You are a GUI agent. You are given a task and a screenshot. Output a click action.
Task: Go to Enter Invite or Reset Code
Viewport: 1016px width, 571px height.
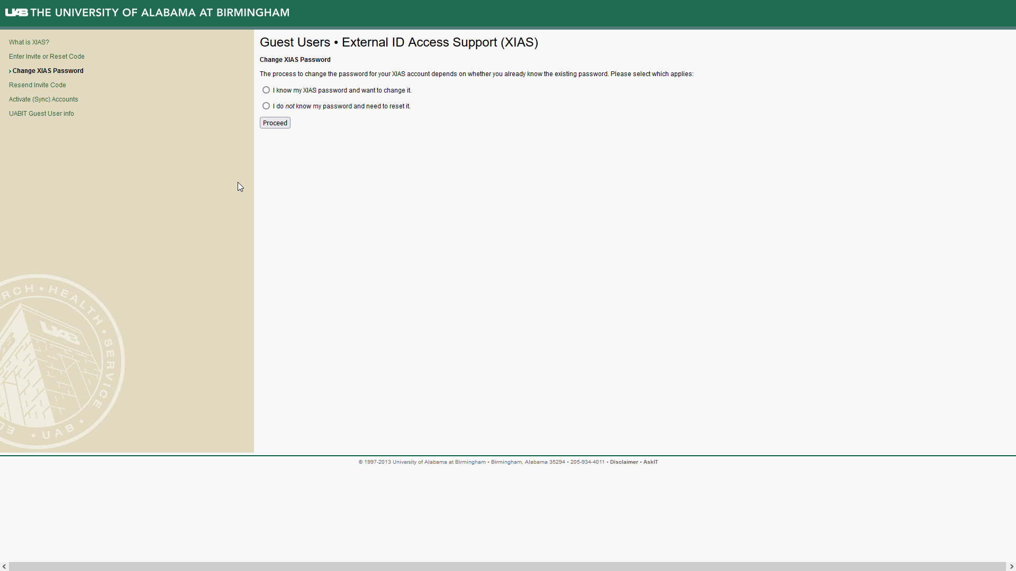(47, 57)
